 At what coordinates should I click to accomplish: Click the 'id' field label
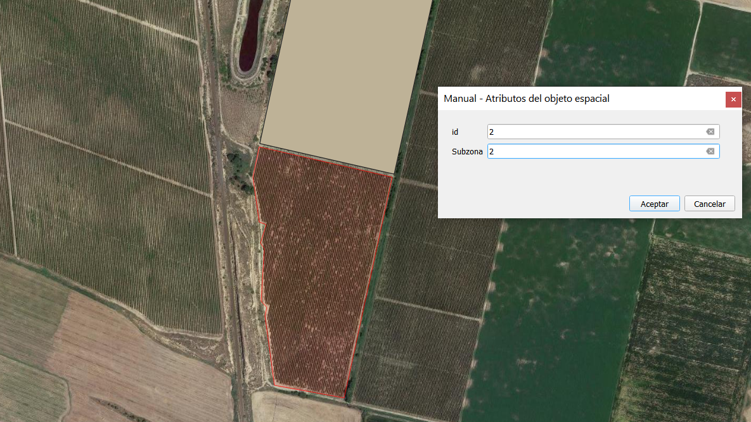[x=455, y=132]
